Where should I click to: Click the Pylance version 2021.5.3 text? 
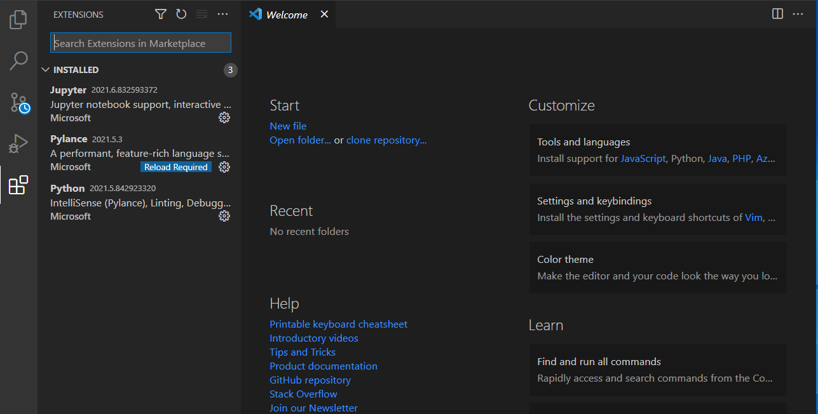pyautogui.click(x=107, y=139)
